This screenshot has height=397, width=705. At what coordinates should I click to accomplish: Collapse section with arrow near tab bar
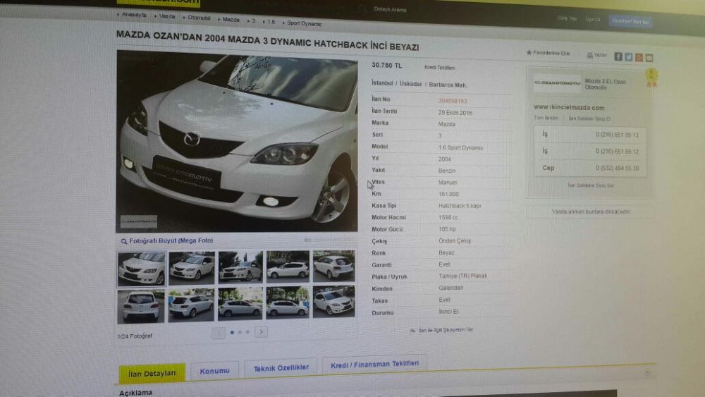coord(647,373)
